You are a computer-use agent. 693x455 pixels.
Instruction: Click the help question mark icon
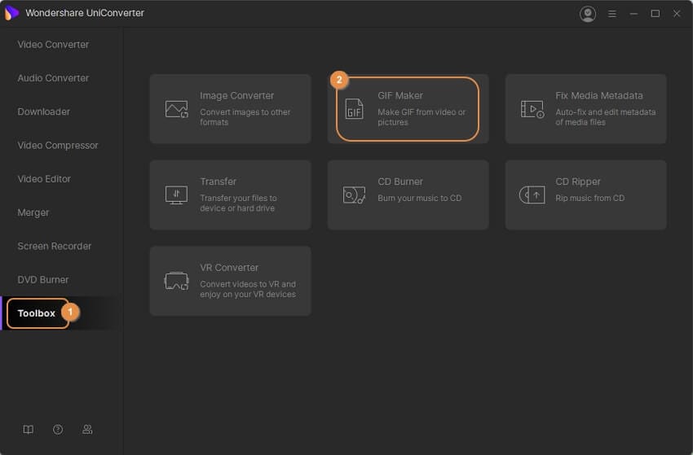(x=58, y=429)
